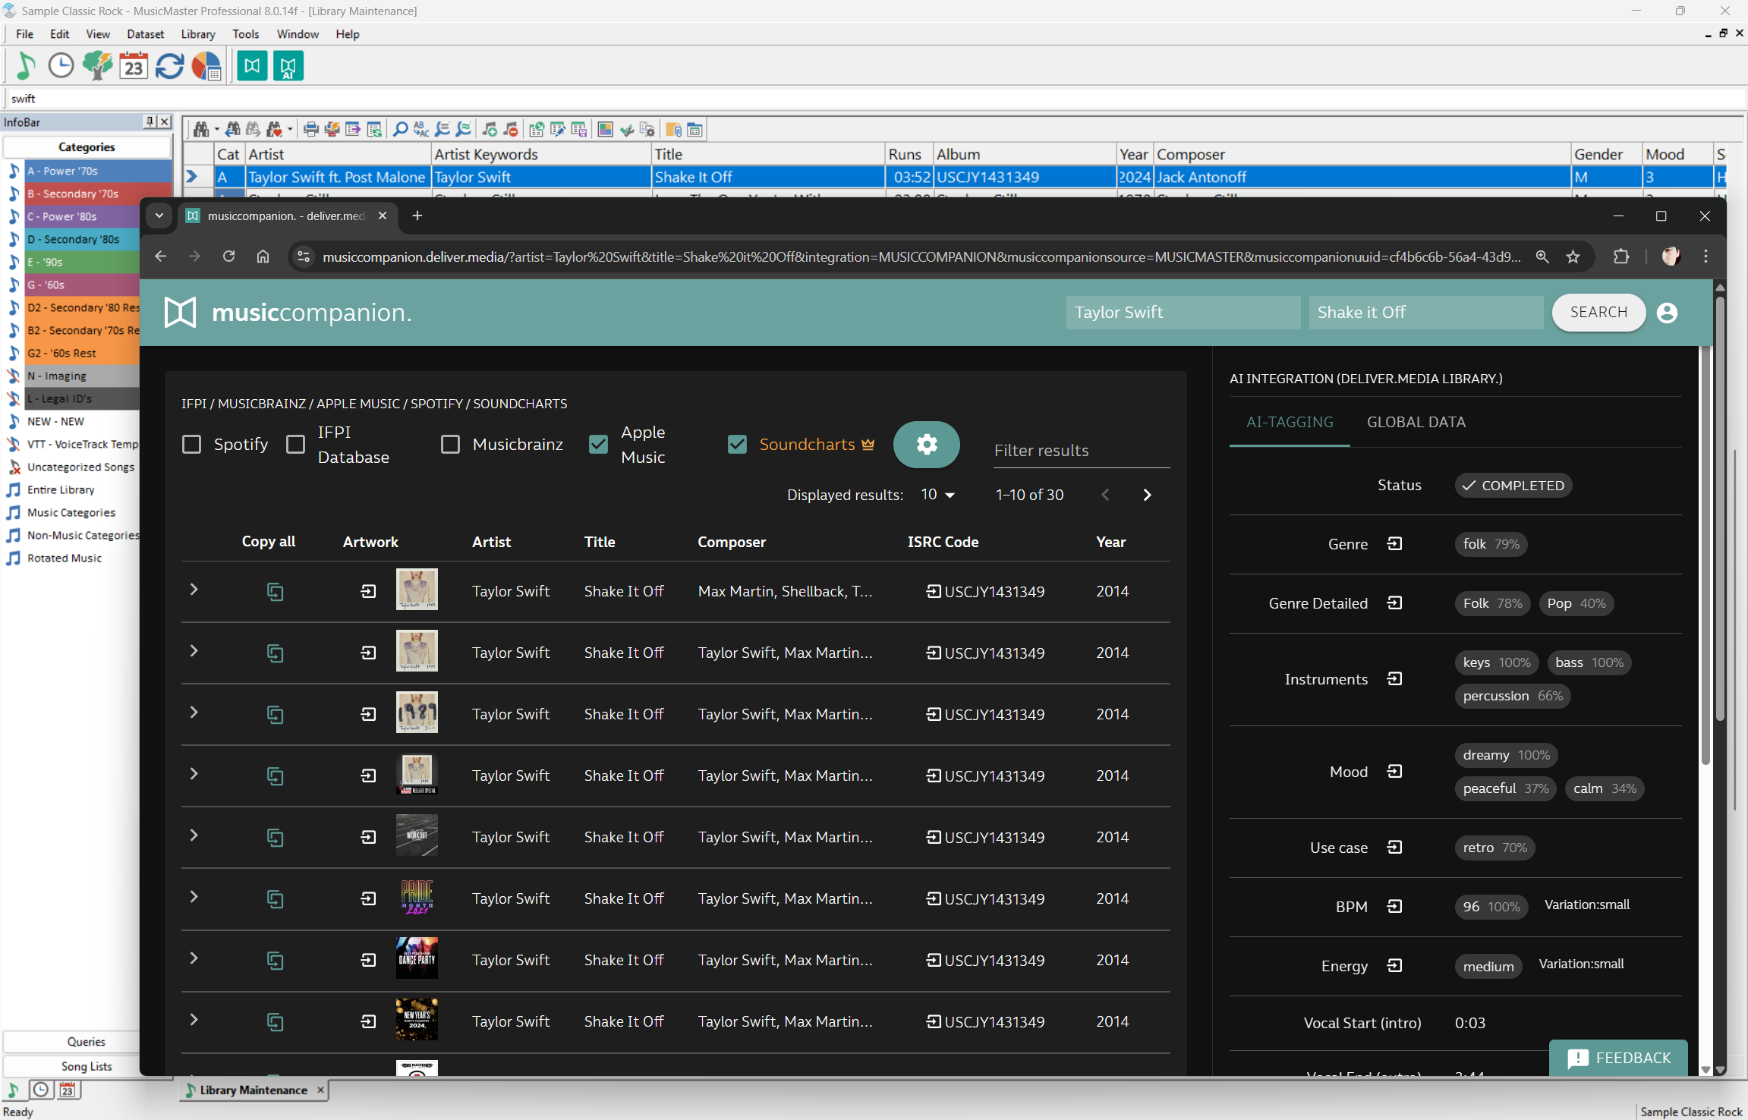Click the colored grid icon in library toolbar
This screenshot has height=1120, width=1748.
(x=605, y=130)
